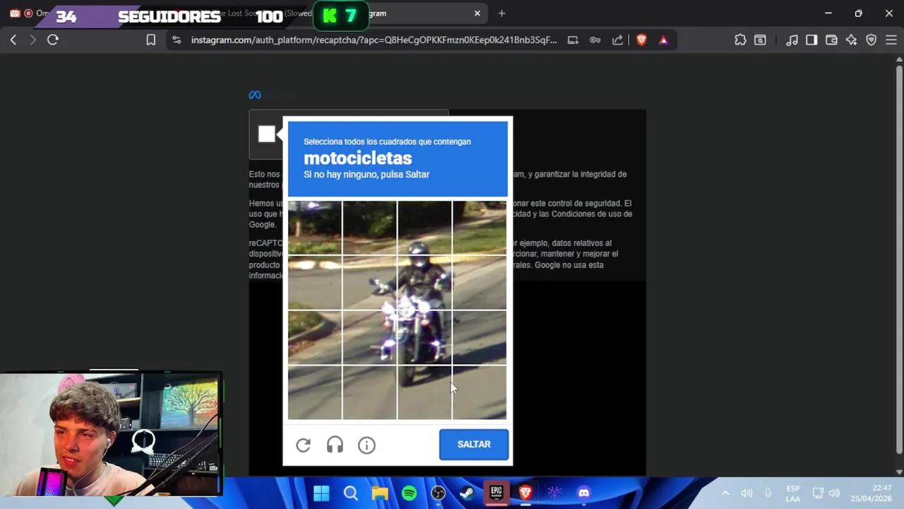
Task: Reload the Instagram page in Brave
Action: pyautogui.click(x=53, y=40)
